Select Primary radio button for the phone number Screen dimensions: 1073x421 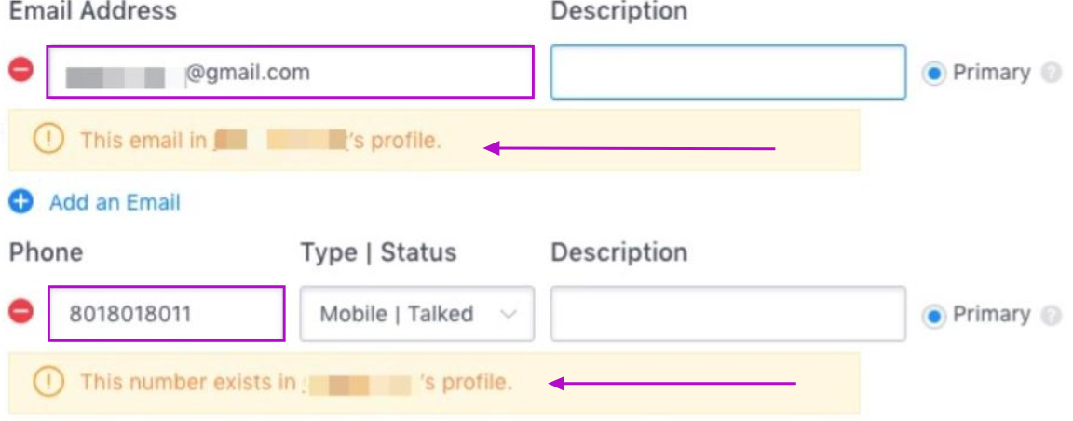[x=934, y=315]
